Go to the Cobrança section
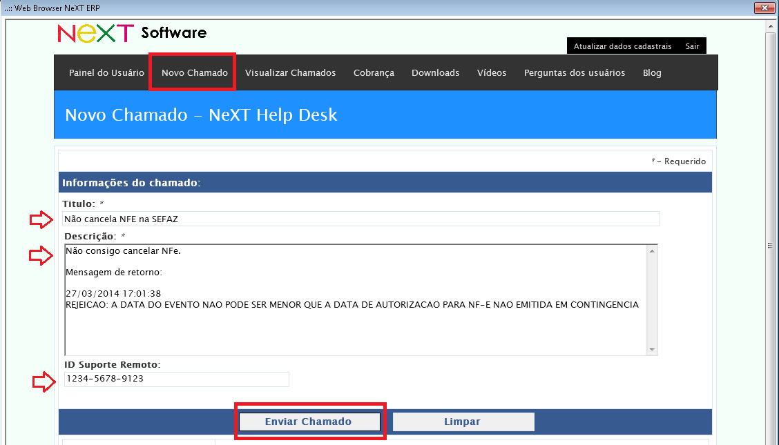The height and width of the screenshot is (445, 779). coord(374,72)
